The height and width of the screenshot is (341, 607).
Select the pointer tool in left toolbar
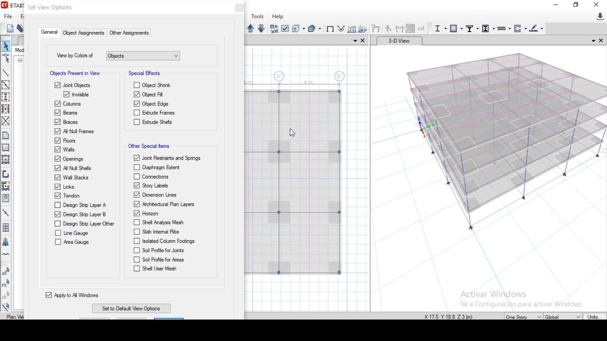pyautogui.click(x=6, y=46)
